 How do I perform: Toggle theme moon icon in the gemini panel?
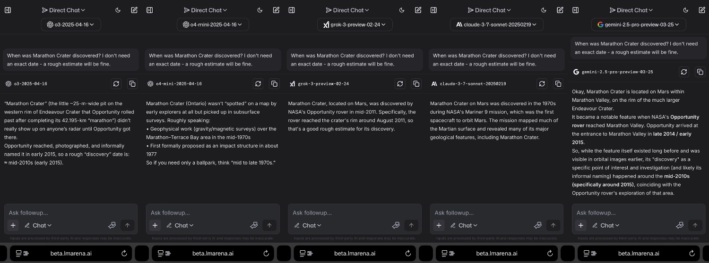pyautogui.click(x=685, y=10)
